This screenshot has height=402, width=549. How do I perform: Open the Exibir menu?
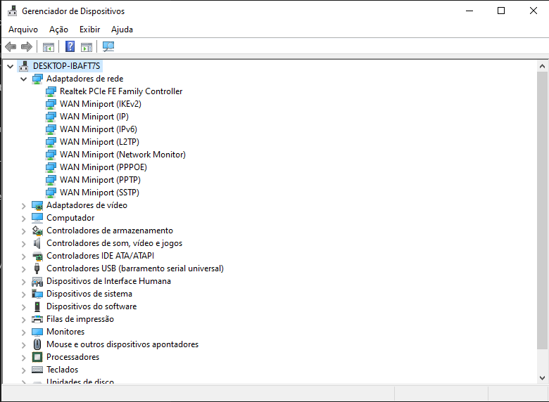(x=89, y=30)
